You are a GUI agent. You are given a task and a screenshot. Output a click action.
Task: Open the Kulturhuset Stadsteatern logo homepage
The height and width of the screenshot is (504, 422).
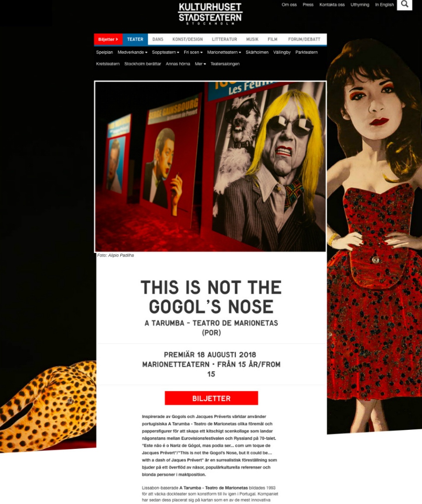(210, 14)
